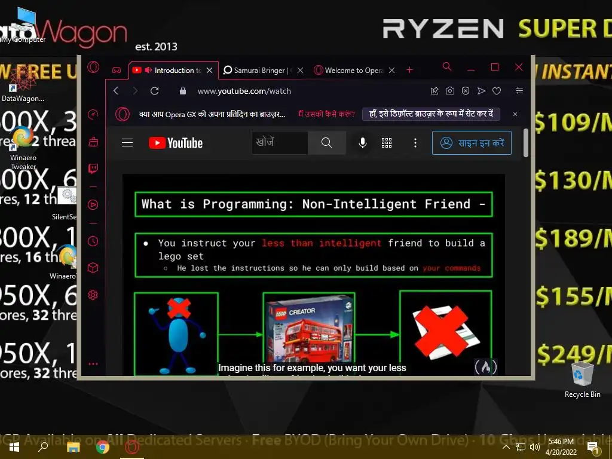Open taskbar search magnifier

click(x=43, y=447)
